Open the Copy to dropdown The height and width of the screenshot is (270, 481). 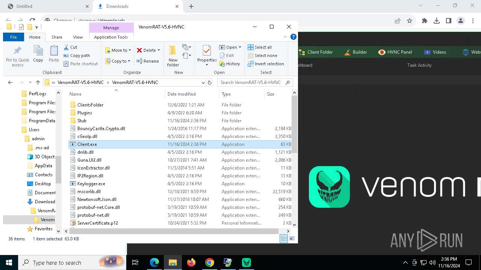(118, 61)
